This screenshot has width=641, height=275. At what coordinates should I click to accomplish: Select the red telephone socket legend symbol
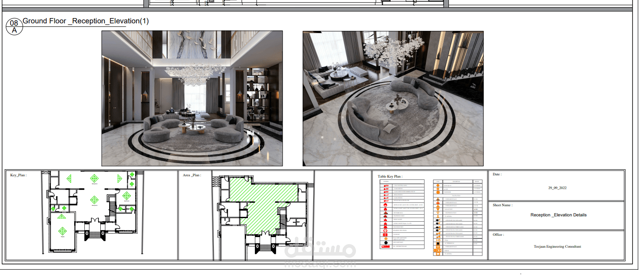tap(385, 216)
